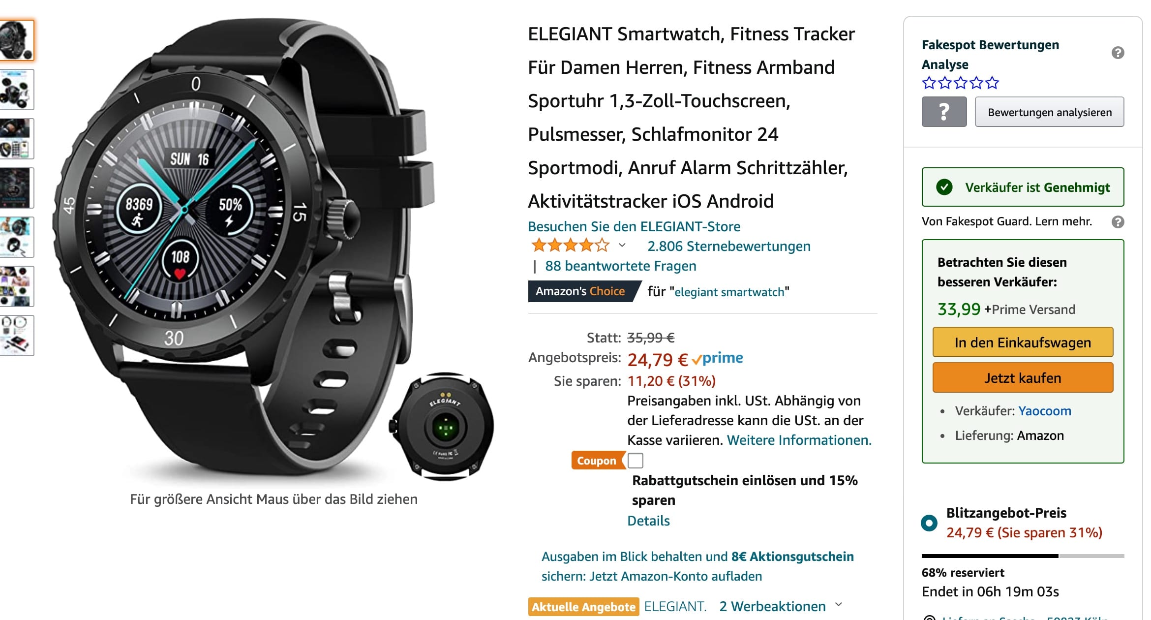Select the last product image thumbnail
Screen dimensions: 1151x620
click(x=17, y=336)
